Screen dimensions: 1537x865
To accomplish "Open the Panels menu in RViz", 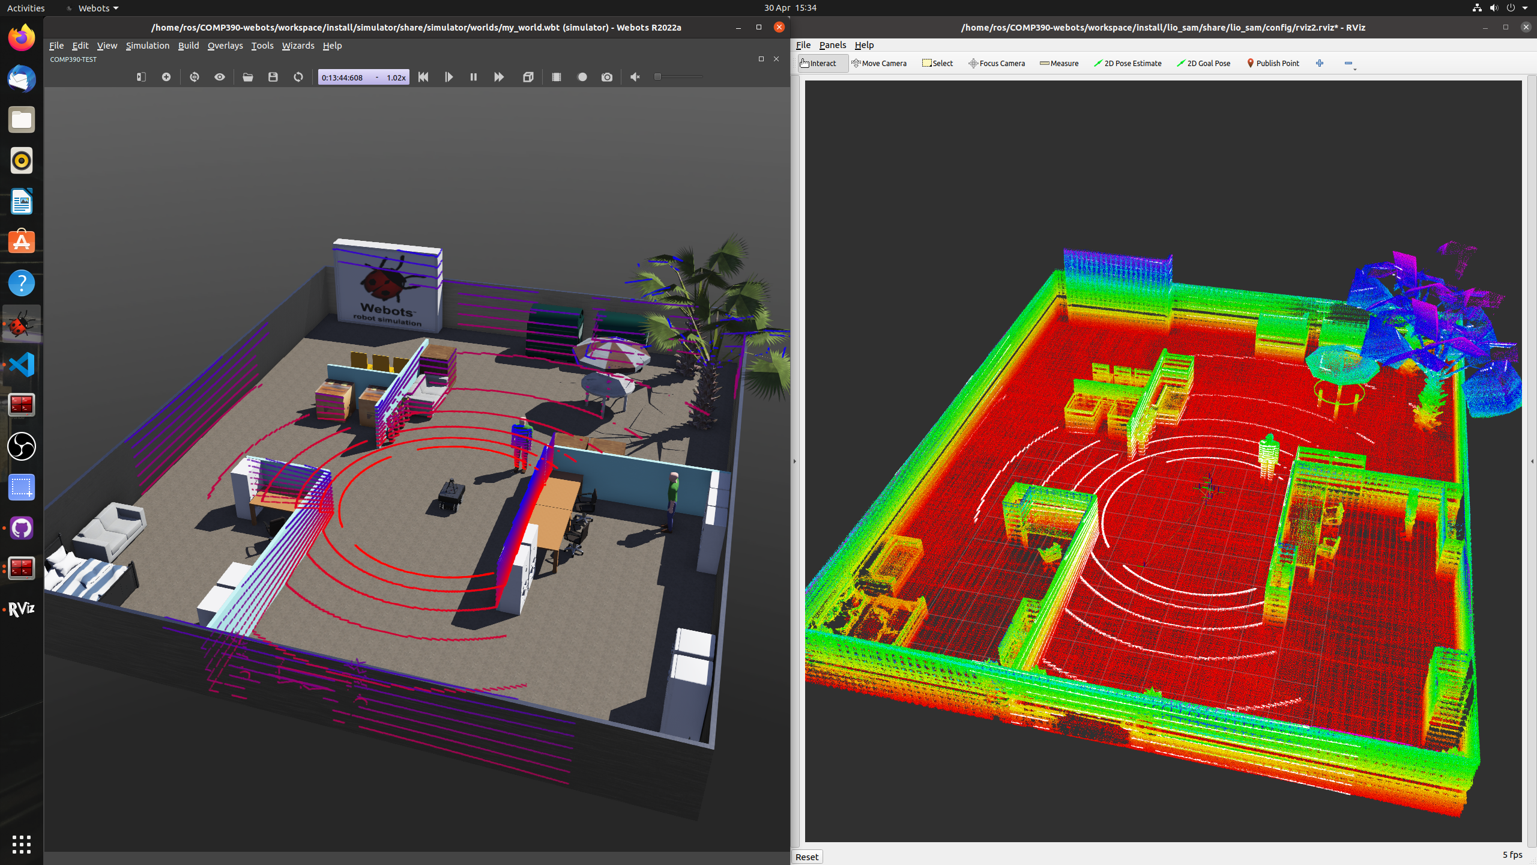I will point(832,45).
